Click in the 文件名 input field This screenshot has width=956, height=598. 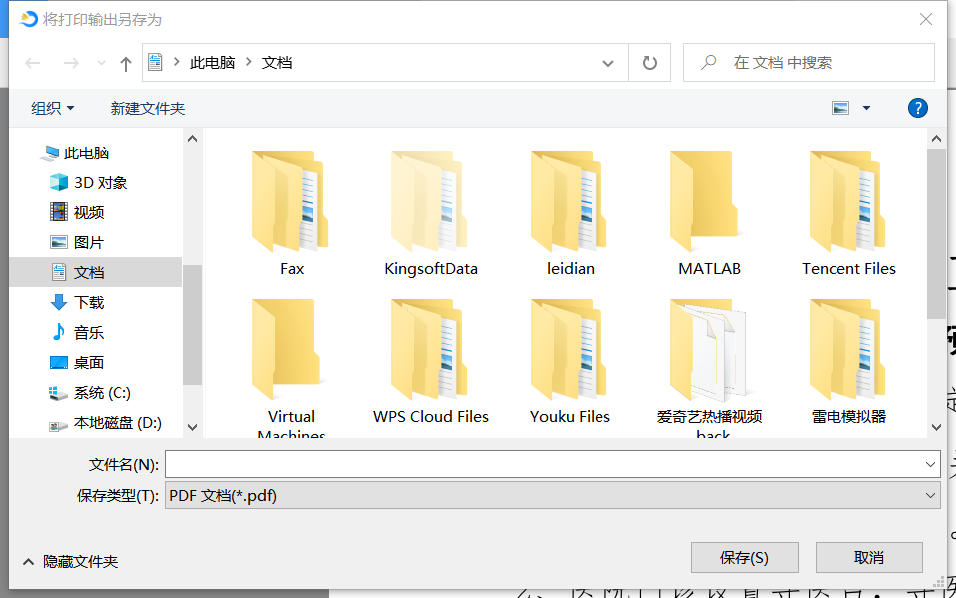pyautogui.click(x=548, y=463)
